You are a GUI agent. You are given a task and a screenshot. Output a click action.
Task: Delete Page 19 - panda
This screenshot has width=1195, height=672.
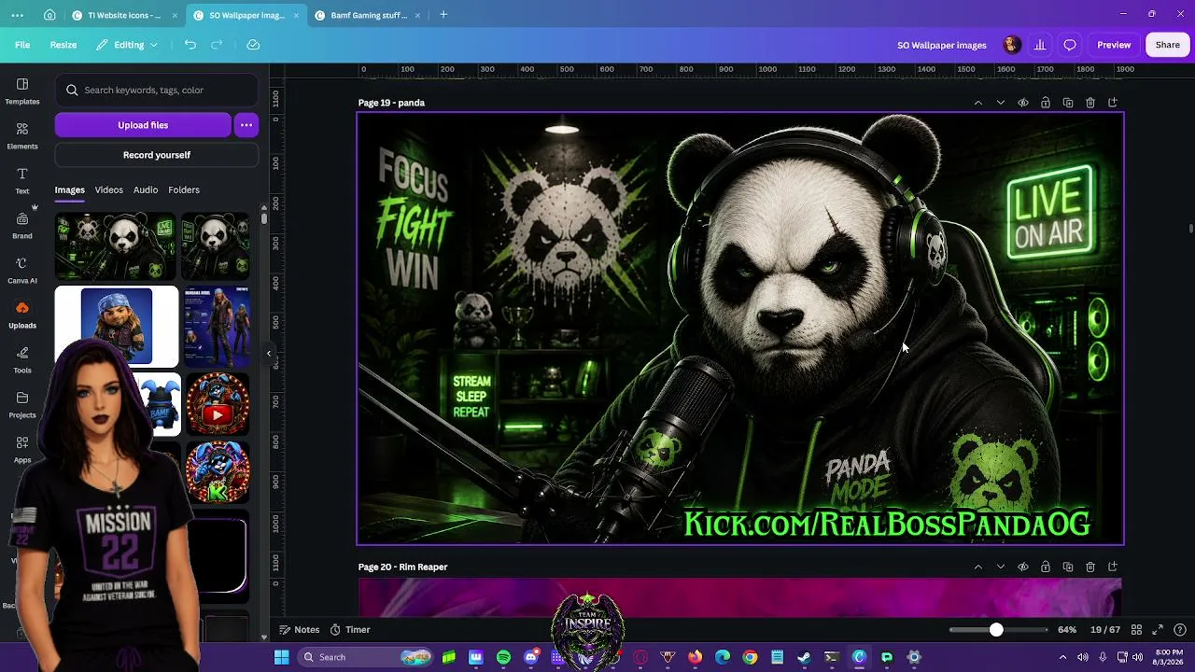pyautogui.click(x=1090, y=103)
